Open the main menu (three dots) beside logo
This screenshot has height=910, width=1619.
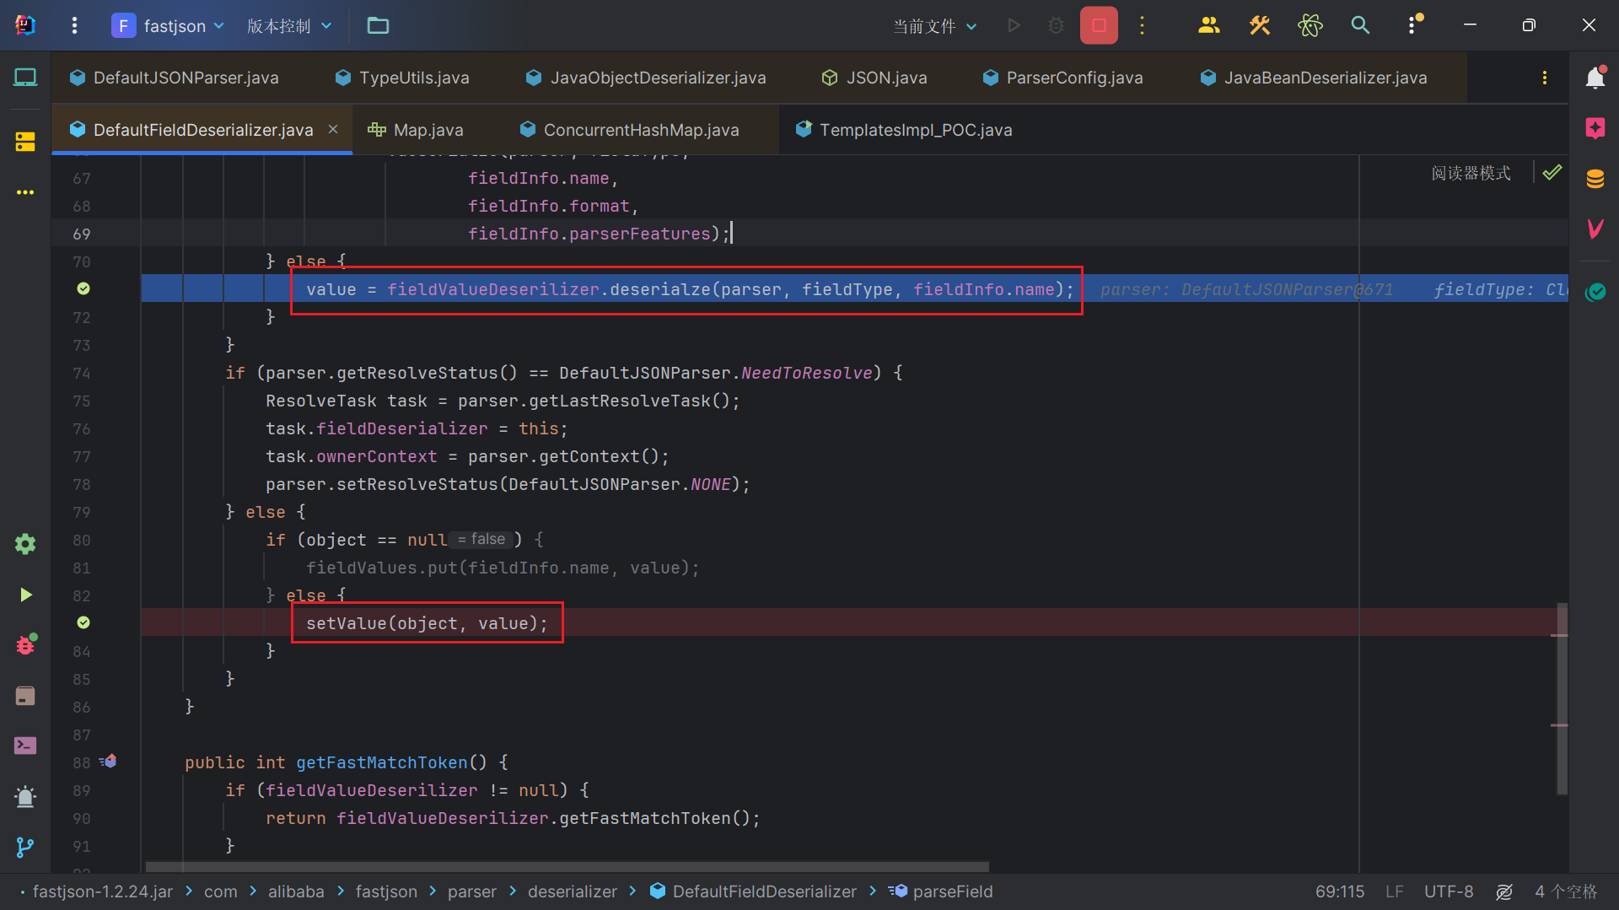click(74, 25)
